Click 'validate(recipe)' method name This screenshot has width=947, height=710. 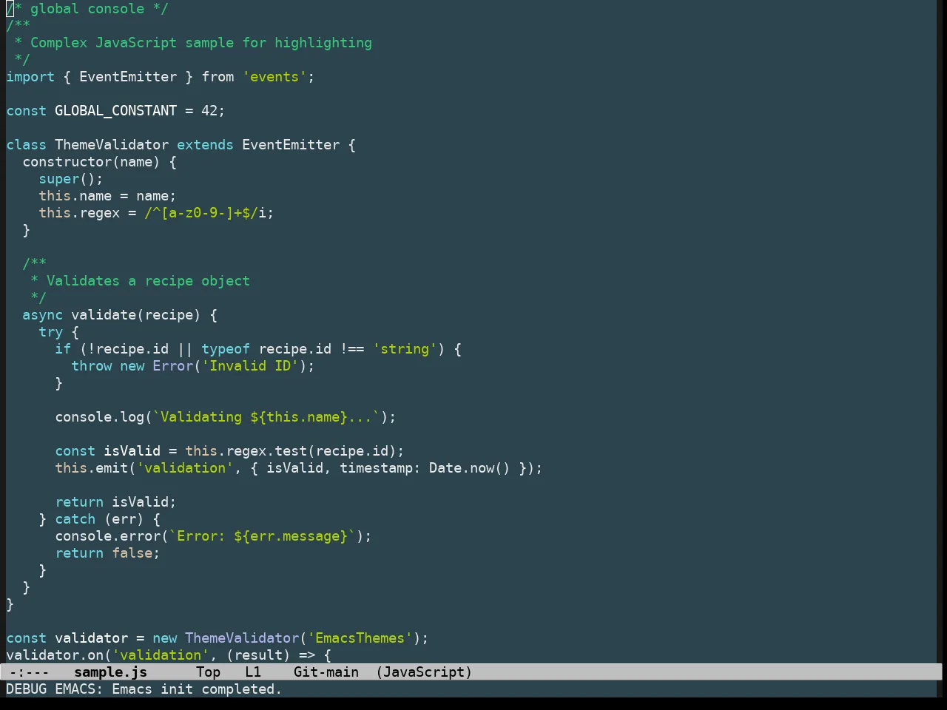[136, 315]
